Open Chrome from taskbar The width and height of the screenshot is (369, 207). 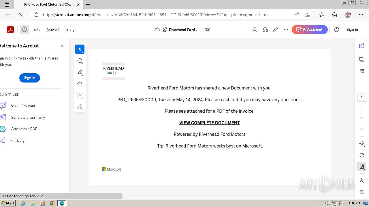pos(52,203)
